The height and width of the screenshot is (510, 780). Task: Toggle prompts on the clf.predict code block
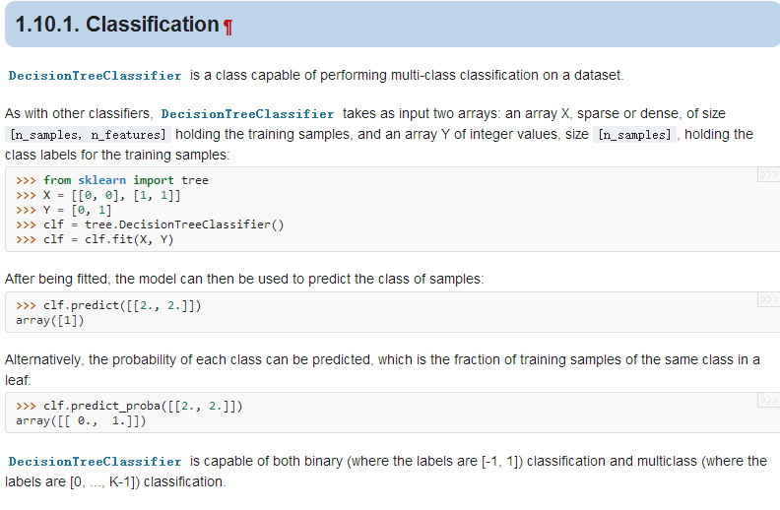(768, 299)
